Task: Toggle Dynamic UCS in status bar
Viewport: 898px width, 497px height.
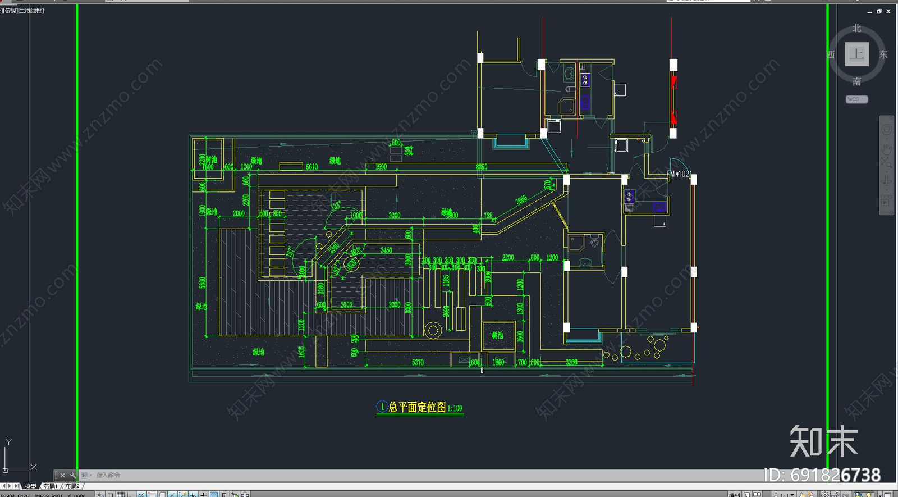Action: pos(184,494)
